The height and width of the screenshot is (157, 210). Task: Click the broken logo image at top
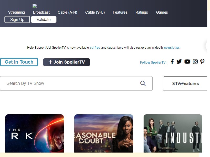pyautogui.click(x=35, y=6)
